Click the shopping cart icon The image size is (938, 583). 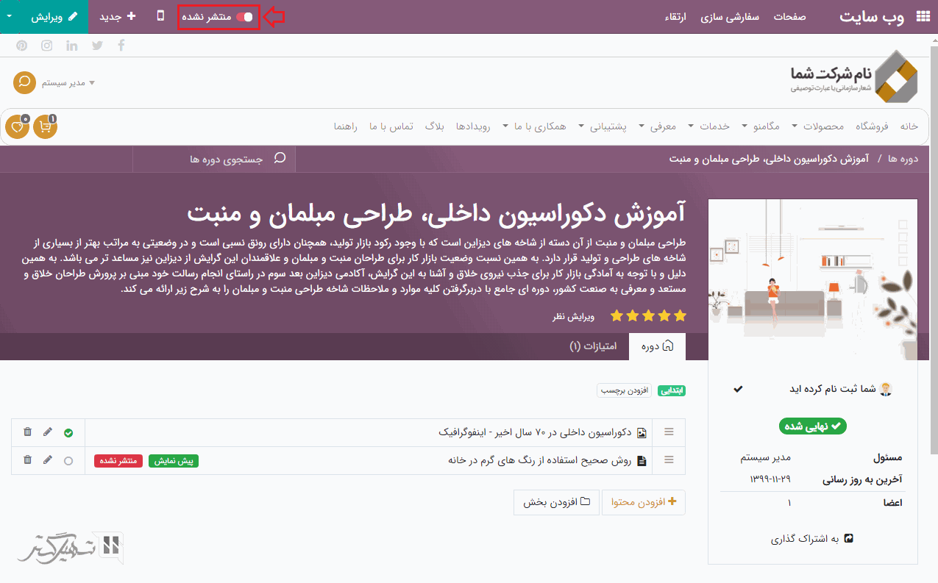coord(46,126)
